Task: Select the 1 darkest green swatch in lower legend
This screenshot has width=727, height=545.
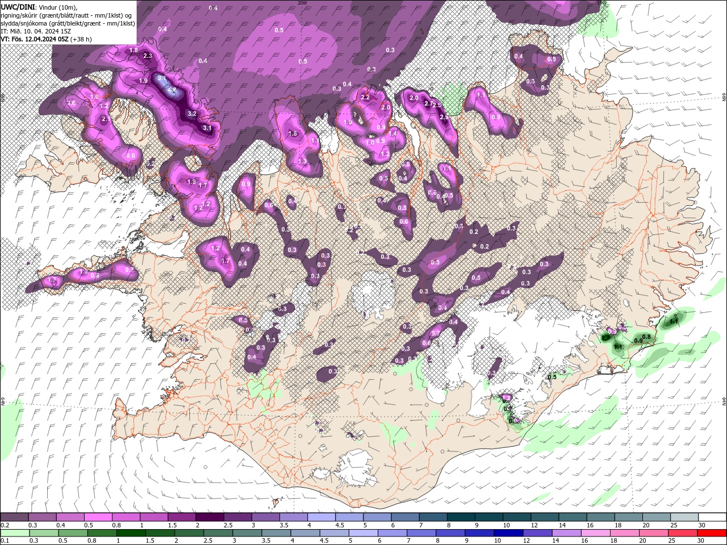Action: (131, 533)
